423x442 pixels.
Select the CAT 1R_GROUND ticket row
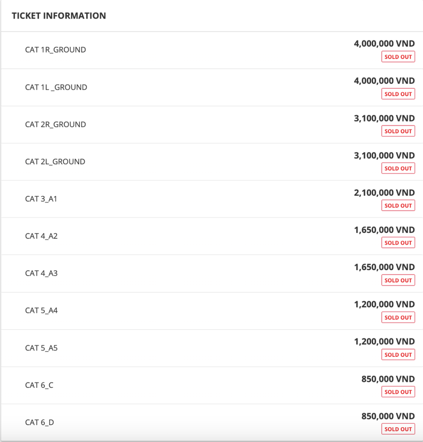pyautogui.click(x=56, y=50)
